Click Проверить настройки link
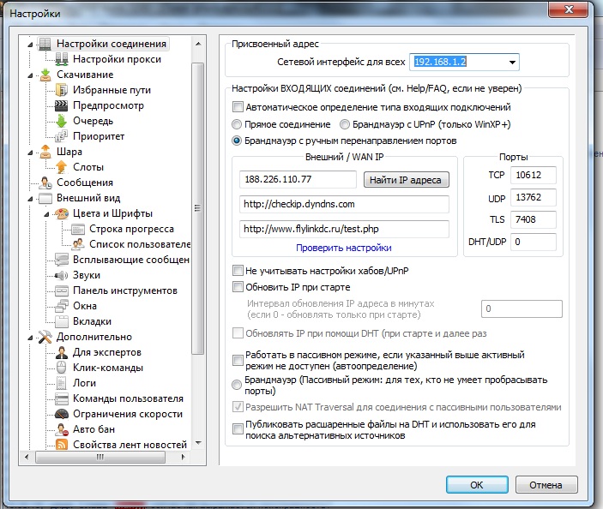 (x=343, y=248)
